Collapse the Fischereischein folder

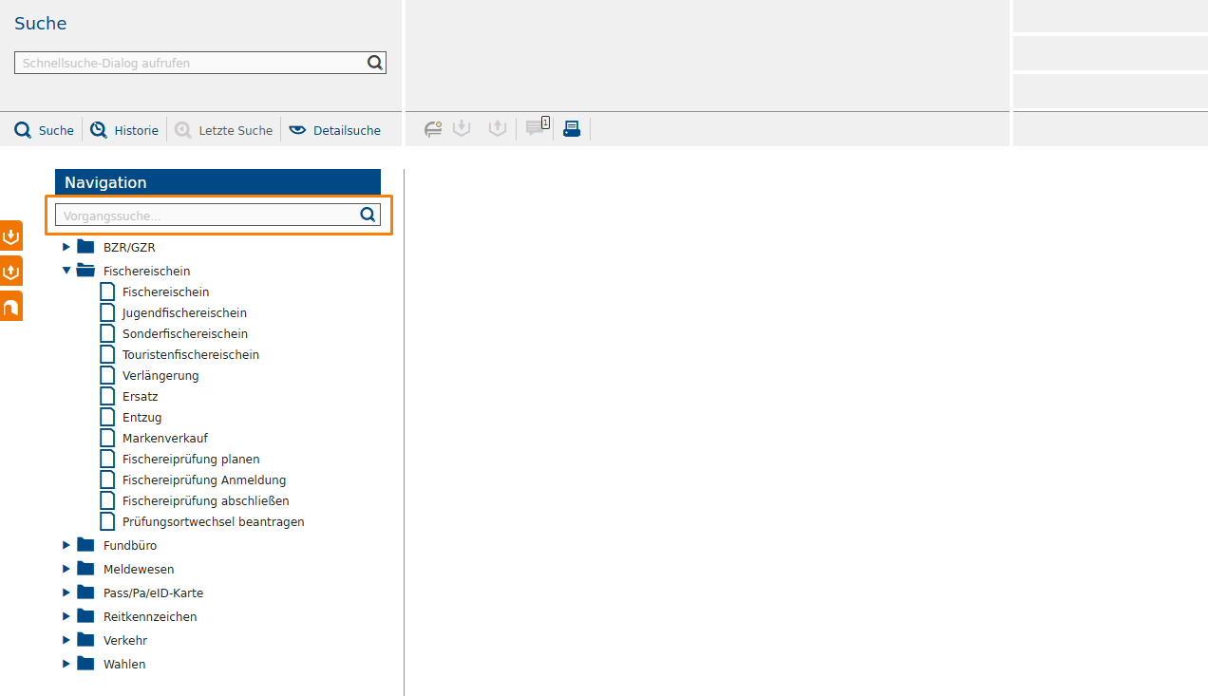point(66,271)
